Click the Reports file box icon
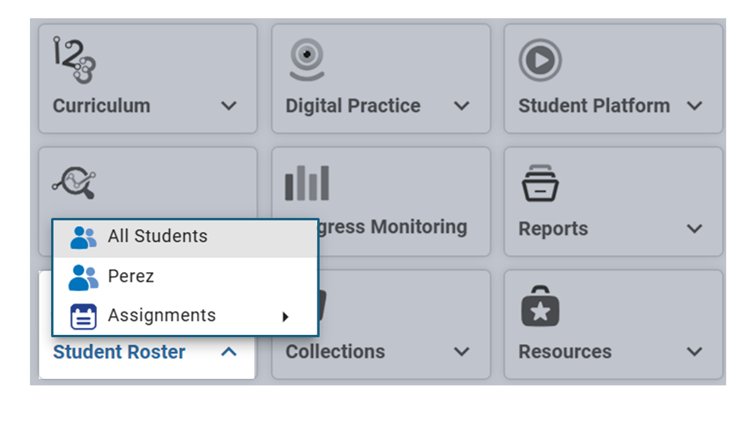The width and height of the screenshot is (752, 423). 540,183
